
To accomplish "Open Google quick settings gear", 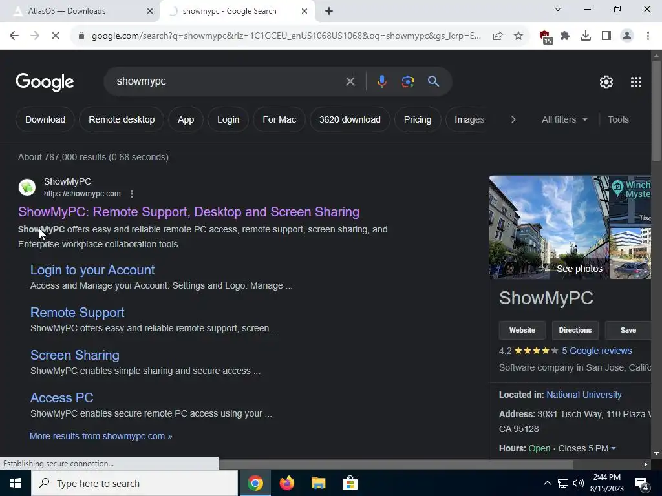I will [x=606, y=82].
